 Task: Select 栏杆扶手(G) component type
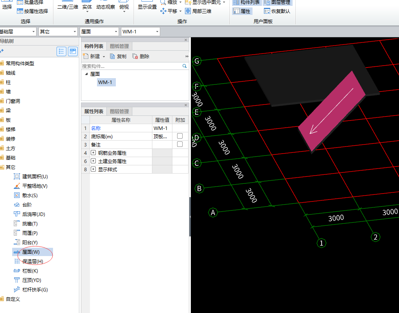[31, 289]
